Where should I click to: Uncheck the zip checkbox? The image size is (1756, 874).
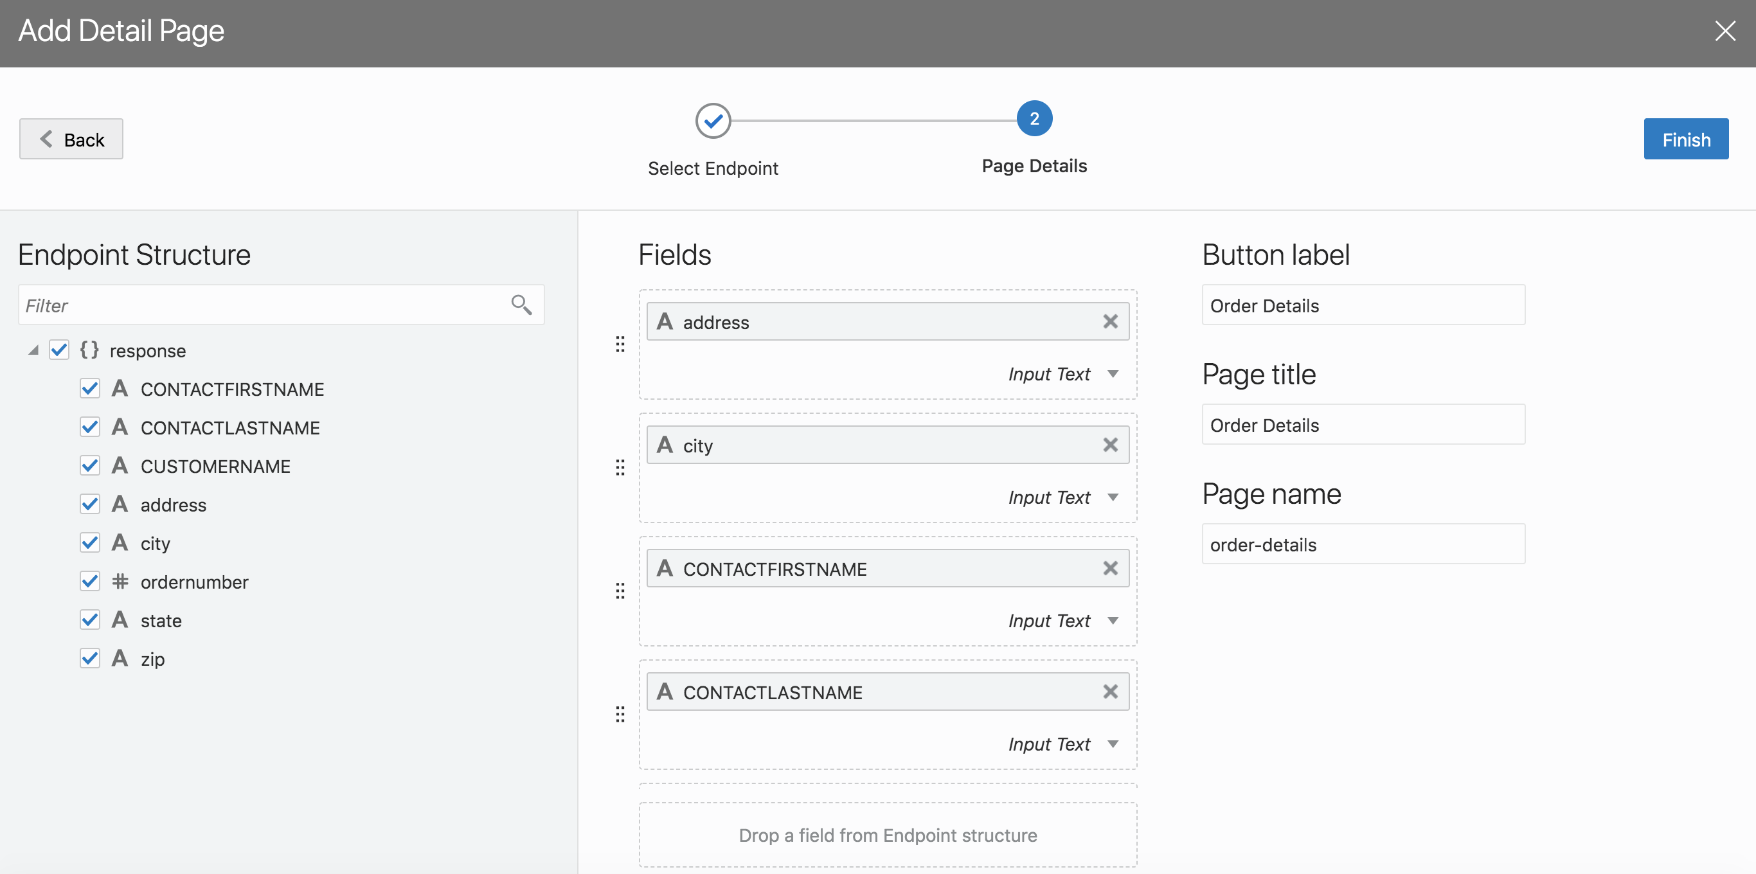point(90,658)
